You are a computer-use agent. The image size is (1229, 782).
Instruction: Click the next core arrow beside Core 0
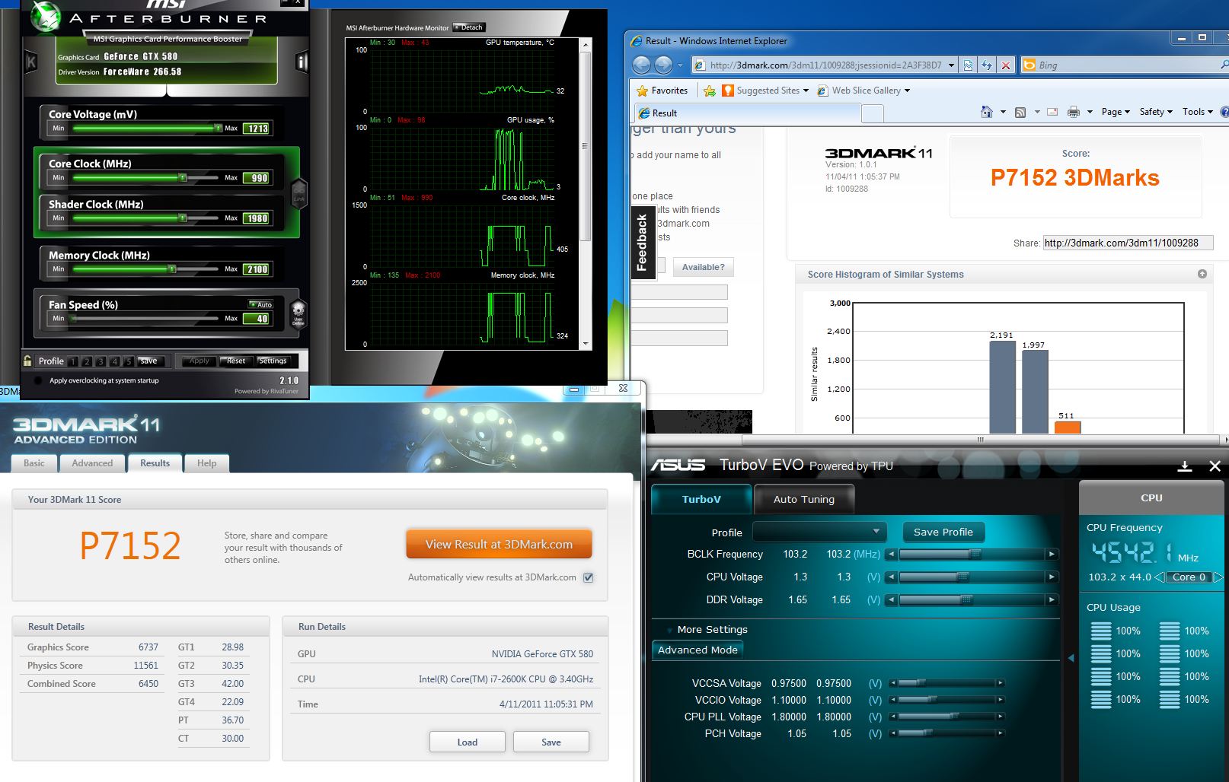click(1218, 577)
